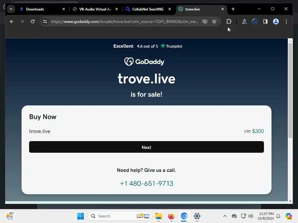Image resolution: width=298 pixels, height=223 pixels.
Task: Open the weather widget showing 85°
Action: pos(10,216)
